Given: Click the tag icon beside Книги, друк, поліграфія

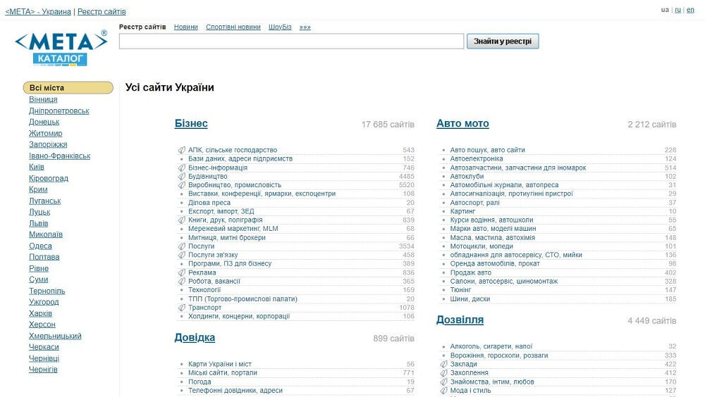Looking at the screenshot, I should coord(181,220).
